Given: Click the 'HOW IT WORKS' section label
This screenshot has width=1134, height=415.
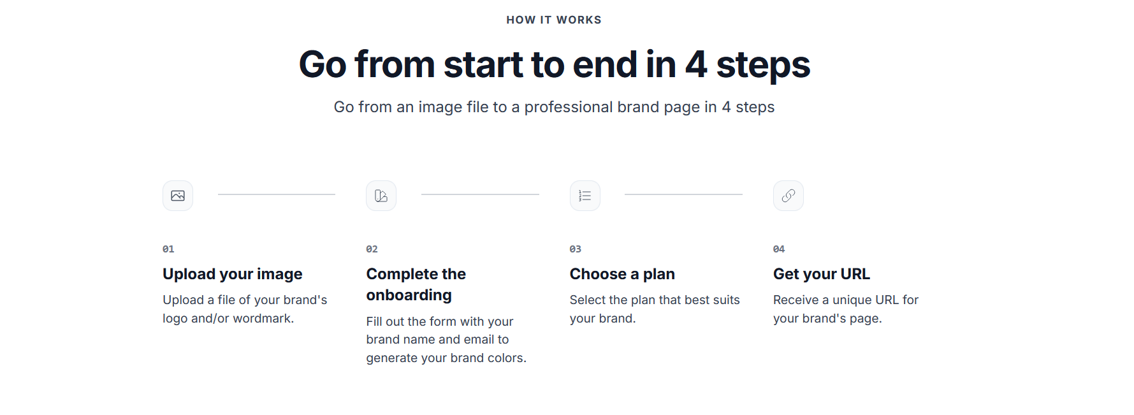Looking at the screenshot, I should pyautogui.click(x=554, y=20).
